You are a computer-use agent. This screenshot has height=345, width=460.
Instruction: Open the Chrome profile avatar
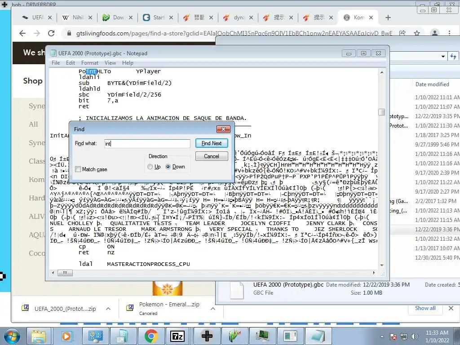[x=435, y=33]
